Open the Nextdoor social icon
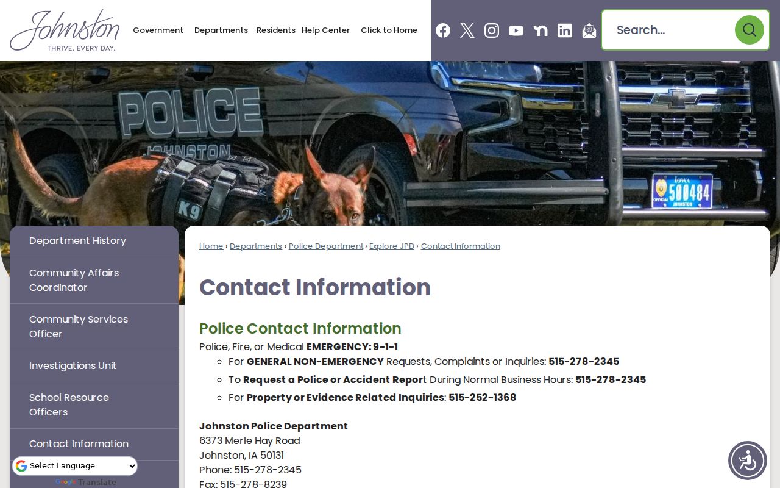This screenshot has width=780, height=488. click(541, 30)
